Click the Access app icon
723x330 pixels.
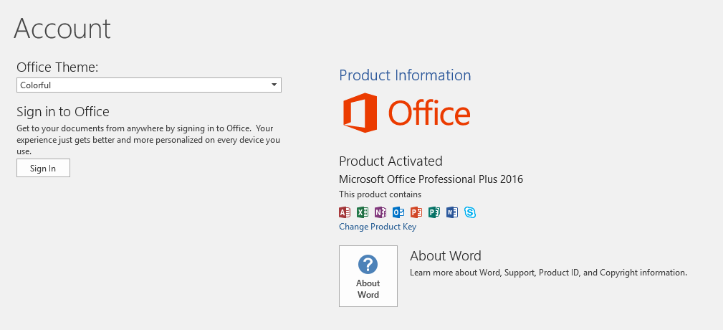click(x=345, y=212)
